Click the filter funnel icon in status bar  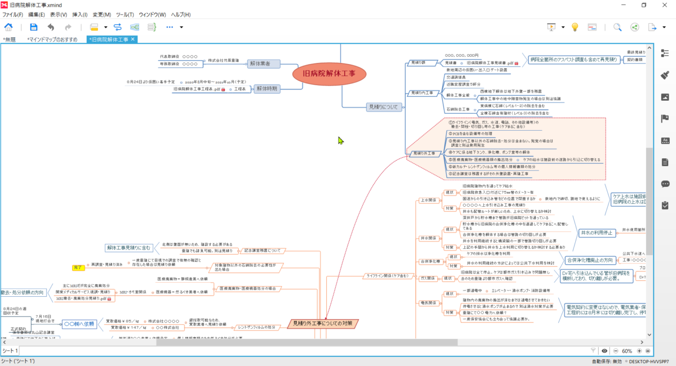pos(594,351)
